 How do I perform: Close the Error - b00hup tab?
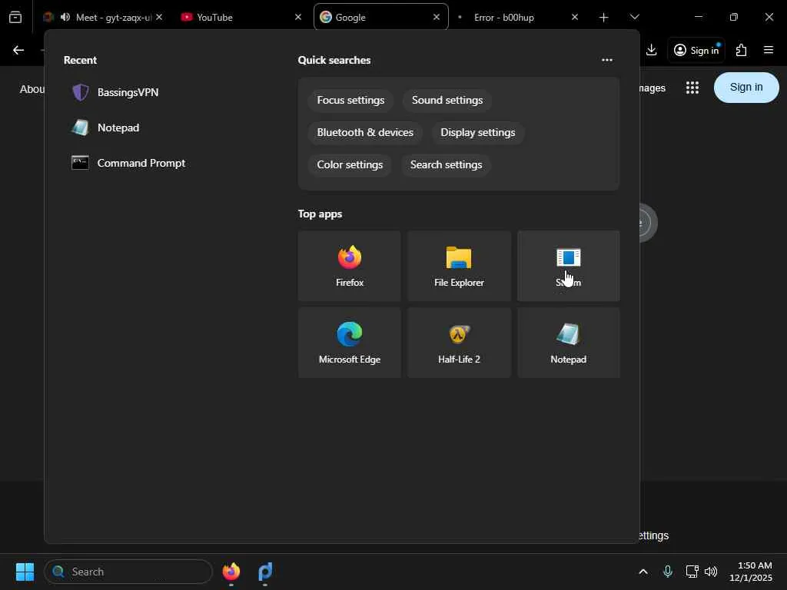pos(575,17)
